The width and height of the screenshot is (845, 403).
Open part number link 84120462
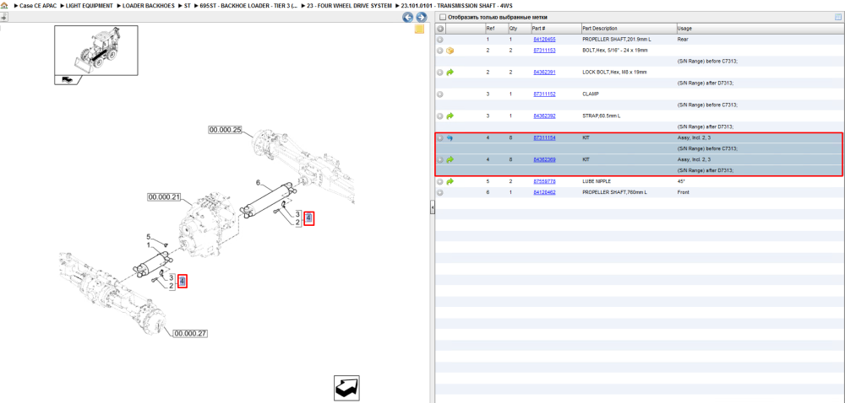point(544,192)
